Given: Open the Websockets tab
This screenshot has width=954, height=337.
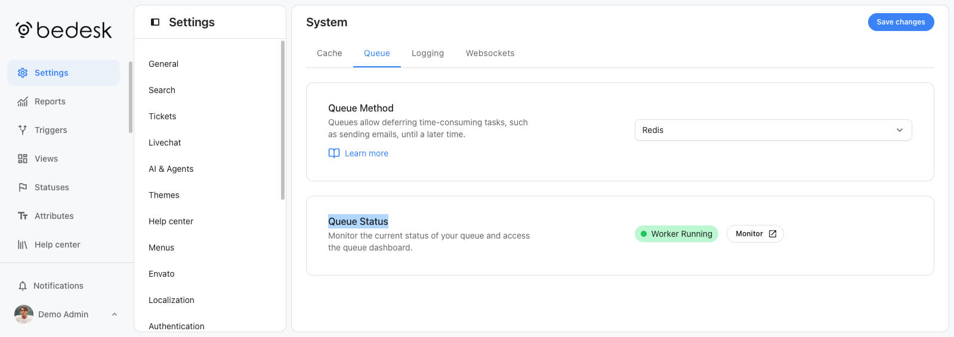Looking at the screenshot, I should (490, 53).
